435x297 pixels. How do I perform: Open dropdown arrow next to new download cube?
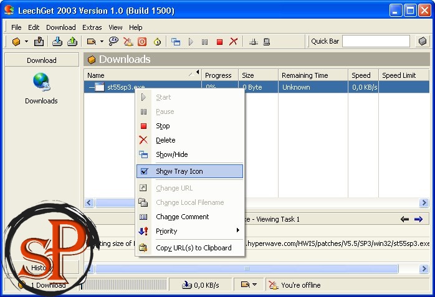pos(26,42)
